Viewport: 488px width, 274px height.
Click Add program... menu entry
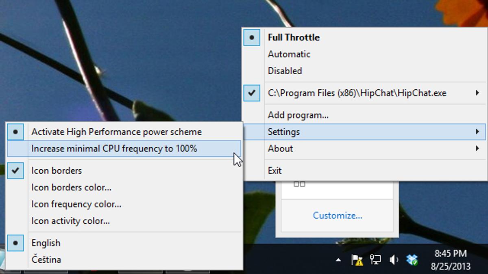pyautogui.click(x=298, y=115)
